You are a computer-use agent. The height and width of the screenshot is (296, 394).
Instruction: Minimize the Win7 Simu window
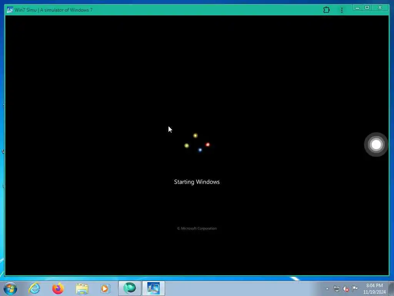(357, 8)
